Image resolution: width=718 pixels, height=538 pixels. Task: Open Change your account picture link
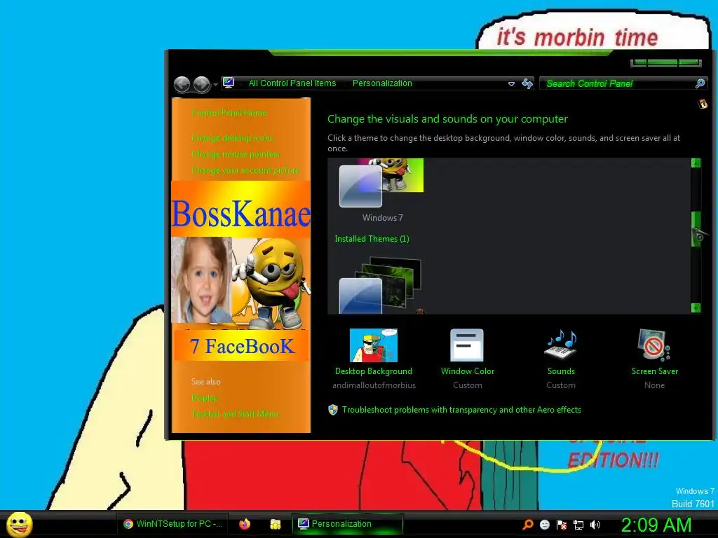point(245,170)
